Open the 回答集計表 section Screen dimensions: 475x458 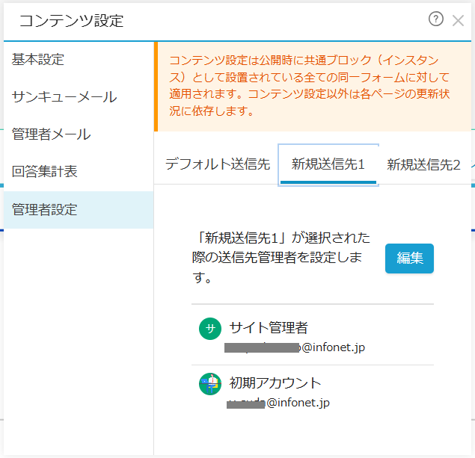[45, 172]
